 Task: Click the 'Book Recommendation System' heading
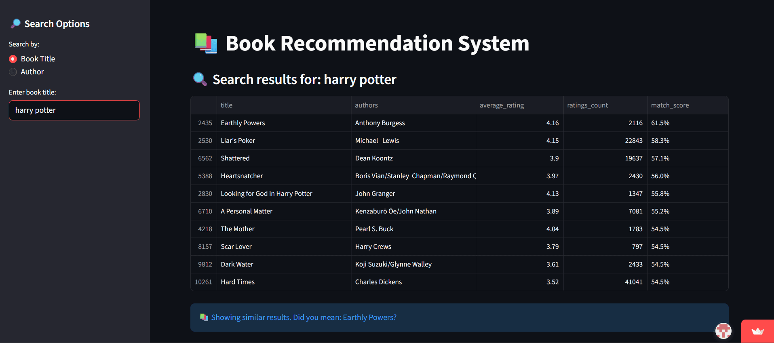377,43
